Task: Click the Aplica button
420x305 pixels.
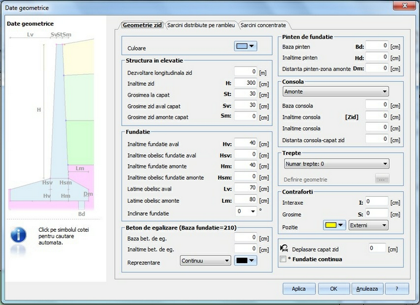Action: (x=299, y=288)
